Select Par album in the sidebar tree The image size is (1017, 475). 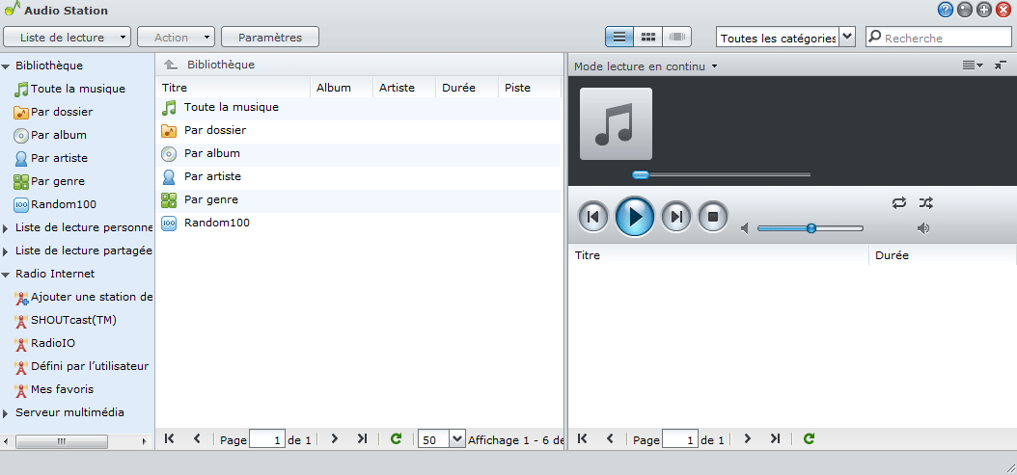[58, 136]
